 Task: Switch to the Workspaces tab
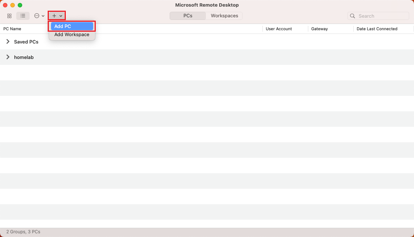point(224,16)
